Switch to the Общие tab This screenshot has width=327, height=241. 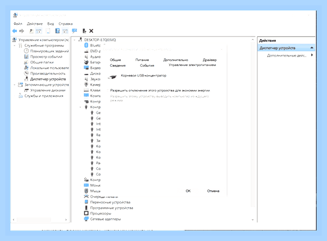tap(116, 60)
